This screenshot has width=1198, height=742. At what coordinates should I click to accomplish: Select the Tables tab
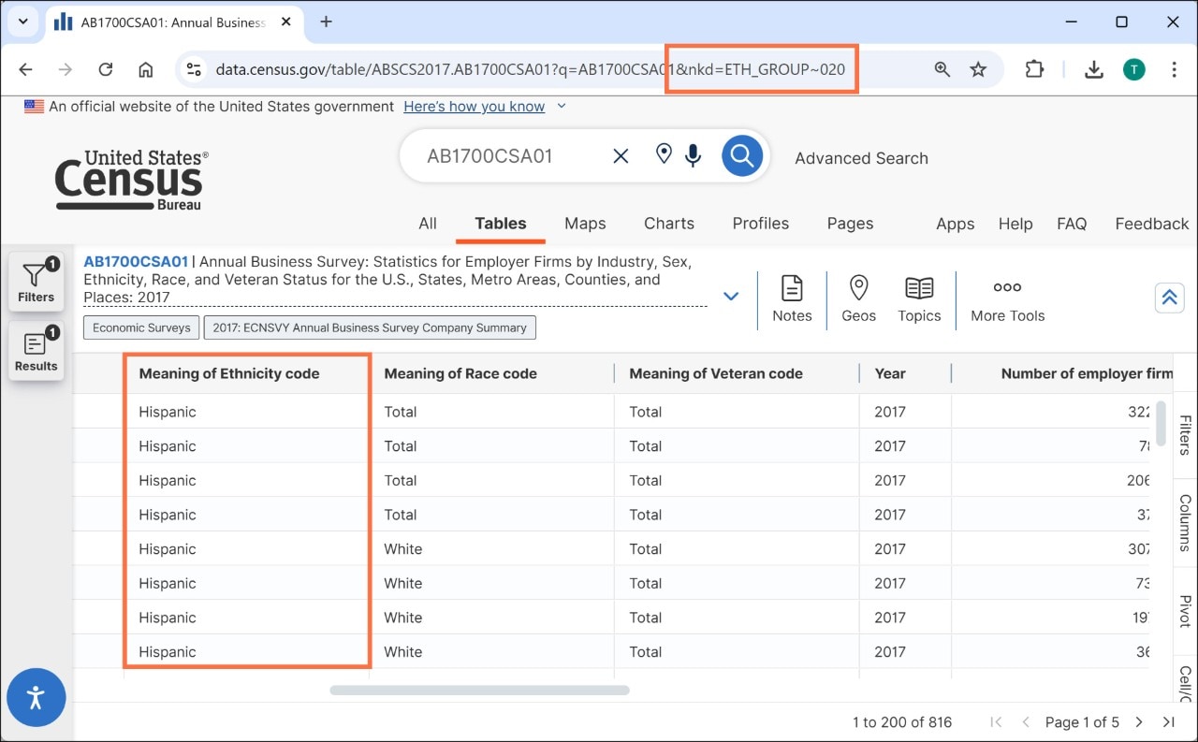click(x=501, y=223)
